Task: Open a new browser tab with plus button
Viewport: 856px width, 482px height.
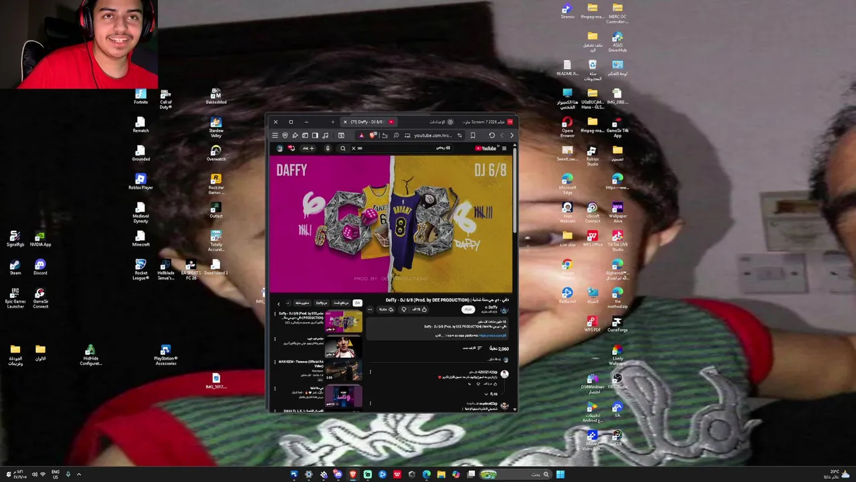Action: pos(333,122)
